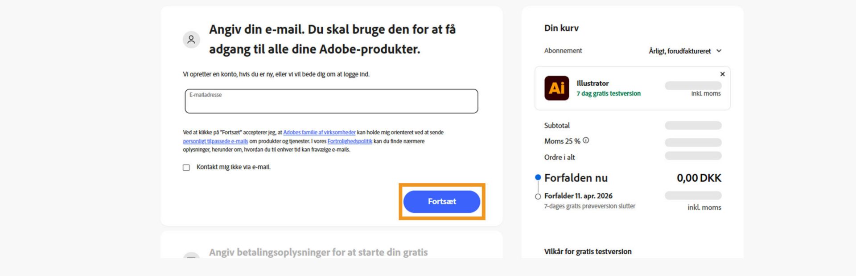Click the "0,00 DKK" amount in the cart
The image size is (856, 276).
[699, 178]
